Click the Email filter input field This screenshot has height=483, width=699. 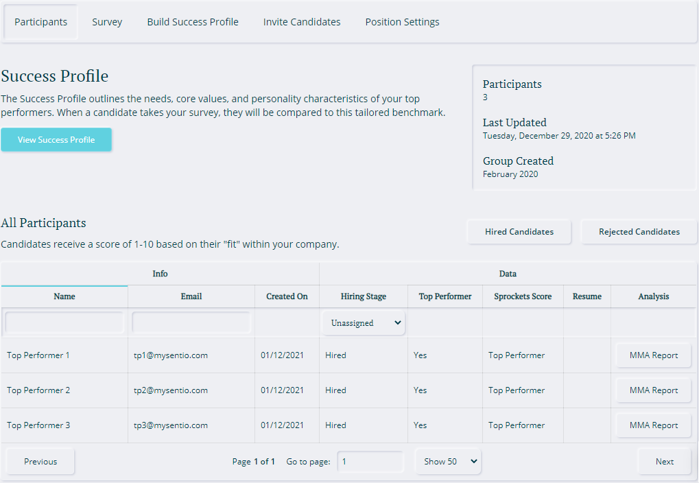pos(191,322)
